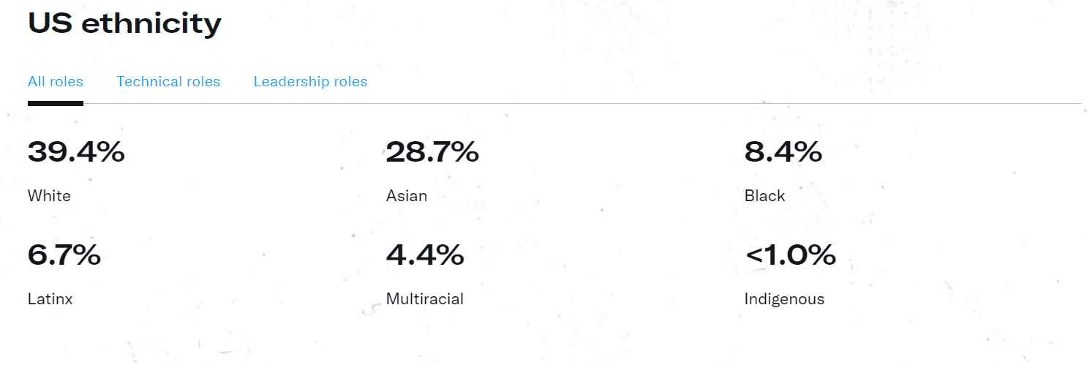
Task: Click the 6.7% Latinx statistic value
Action: pos(64,255)
